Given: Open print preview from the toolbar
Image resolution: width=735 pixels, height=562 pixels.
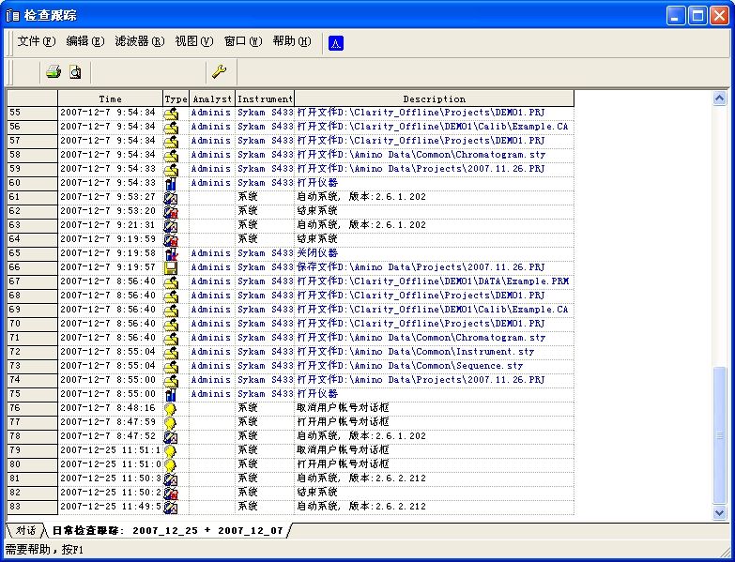Looking at the screenshot, I should click(x=75, y=71).
